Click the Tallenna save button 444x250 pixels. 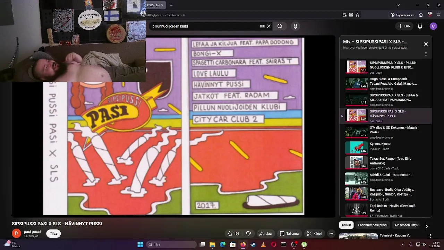[x=289, y=234]
